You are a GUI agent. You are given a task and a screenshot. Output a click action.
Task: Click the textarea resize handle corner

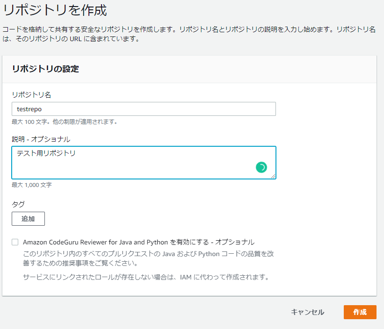(273, 176)
